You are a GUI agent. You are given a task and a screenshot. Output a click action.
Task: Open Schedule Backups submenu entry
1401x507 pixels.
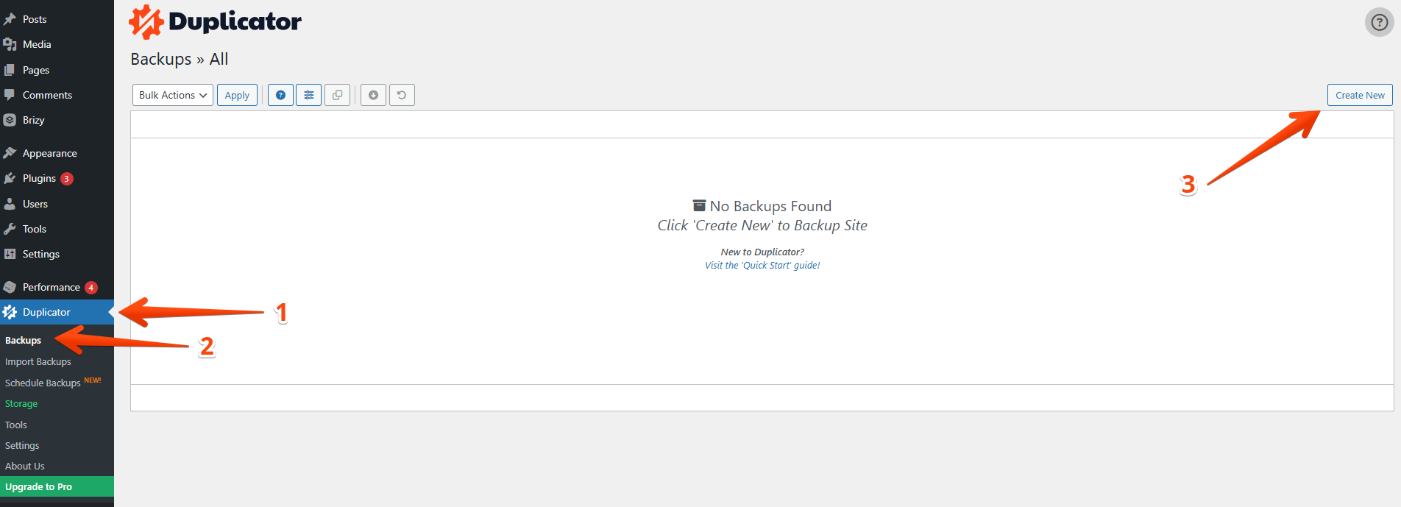[43, 383]
